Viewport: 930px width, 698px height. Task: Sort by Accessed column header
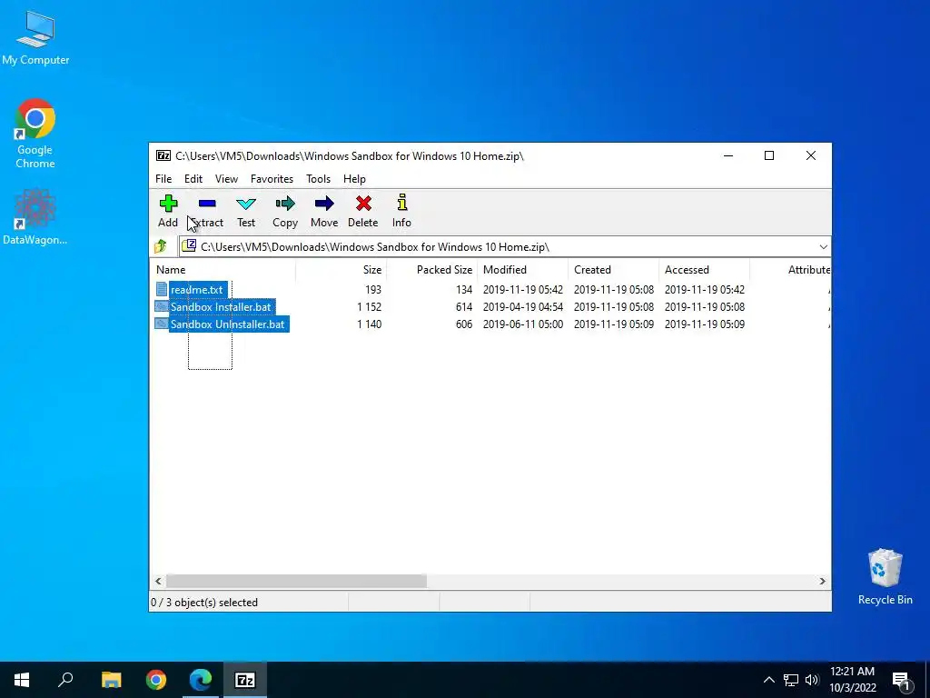[x=704, y=269]
